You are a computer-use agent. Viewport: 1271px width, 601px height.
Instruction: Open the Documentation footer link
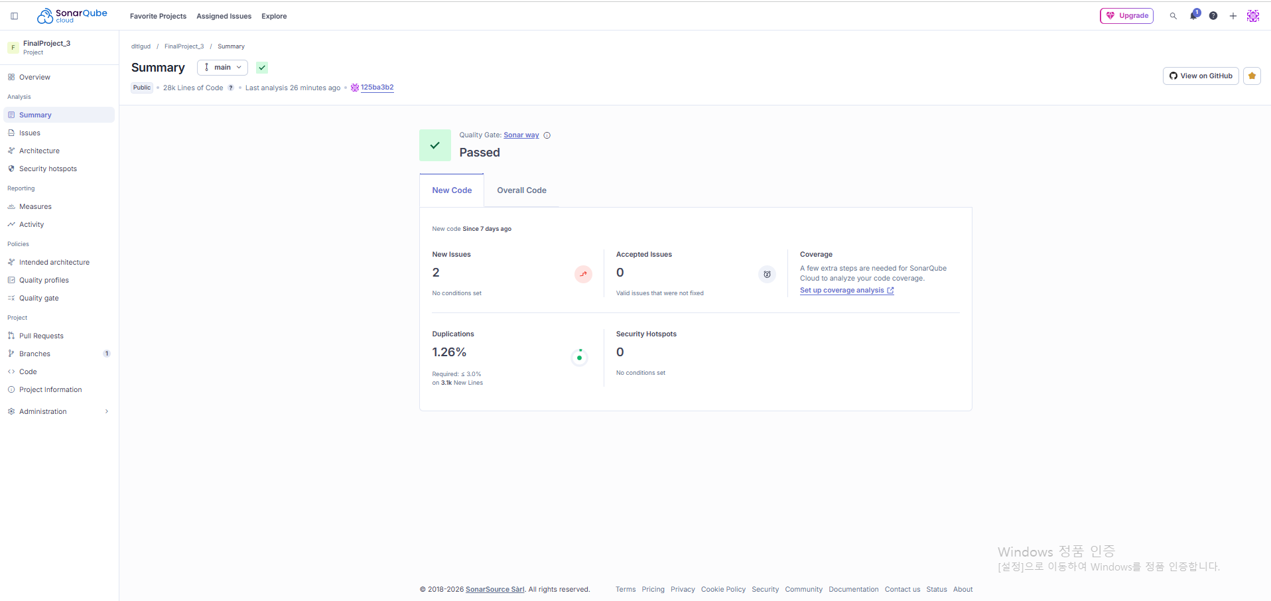point(854,590)
